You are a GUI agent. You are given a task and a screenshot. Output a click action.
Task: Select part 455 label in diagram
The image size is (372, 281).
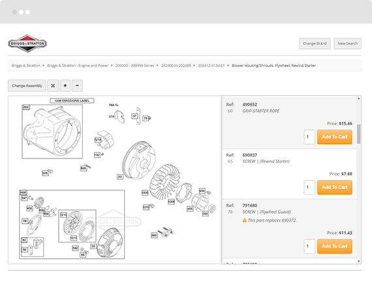tap(190, 209)
